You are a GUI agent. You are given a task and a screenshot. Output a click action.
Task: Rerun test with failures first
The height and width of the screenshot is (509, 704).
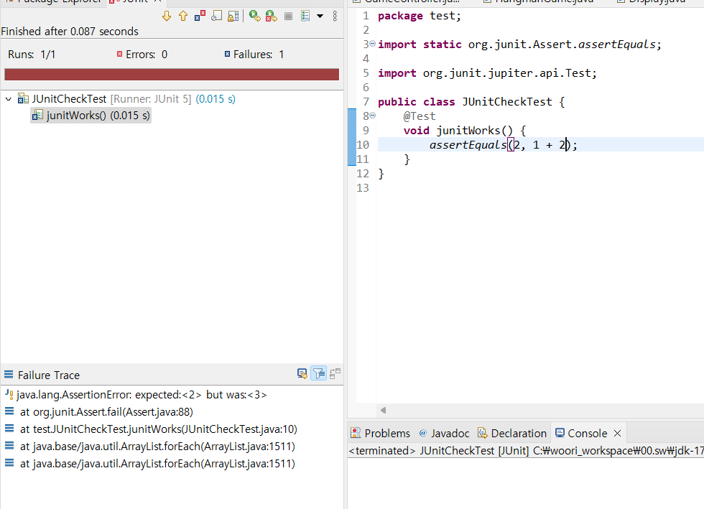(272, 17)
